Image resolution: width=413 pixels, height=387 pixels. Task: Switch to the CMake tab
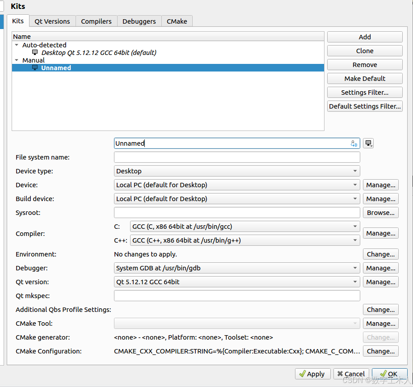pos(177,21)
